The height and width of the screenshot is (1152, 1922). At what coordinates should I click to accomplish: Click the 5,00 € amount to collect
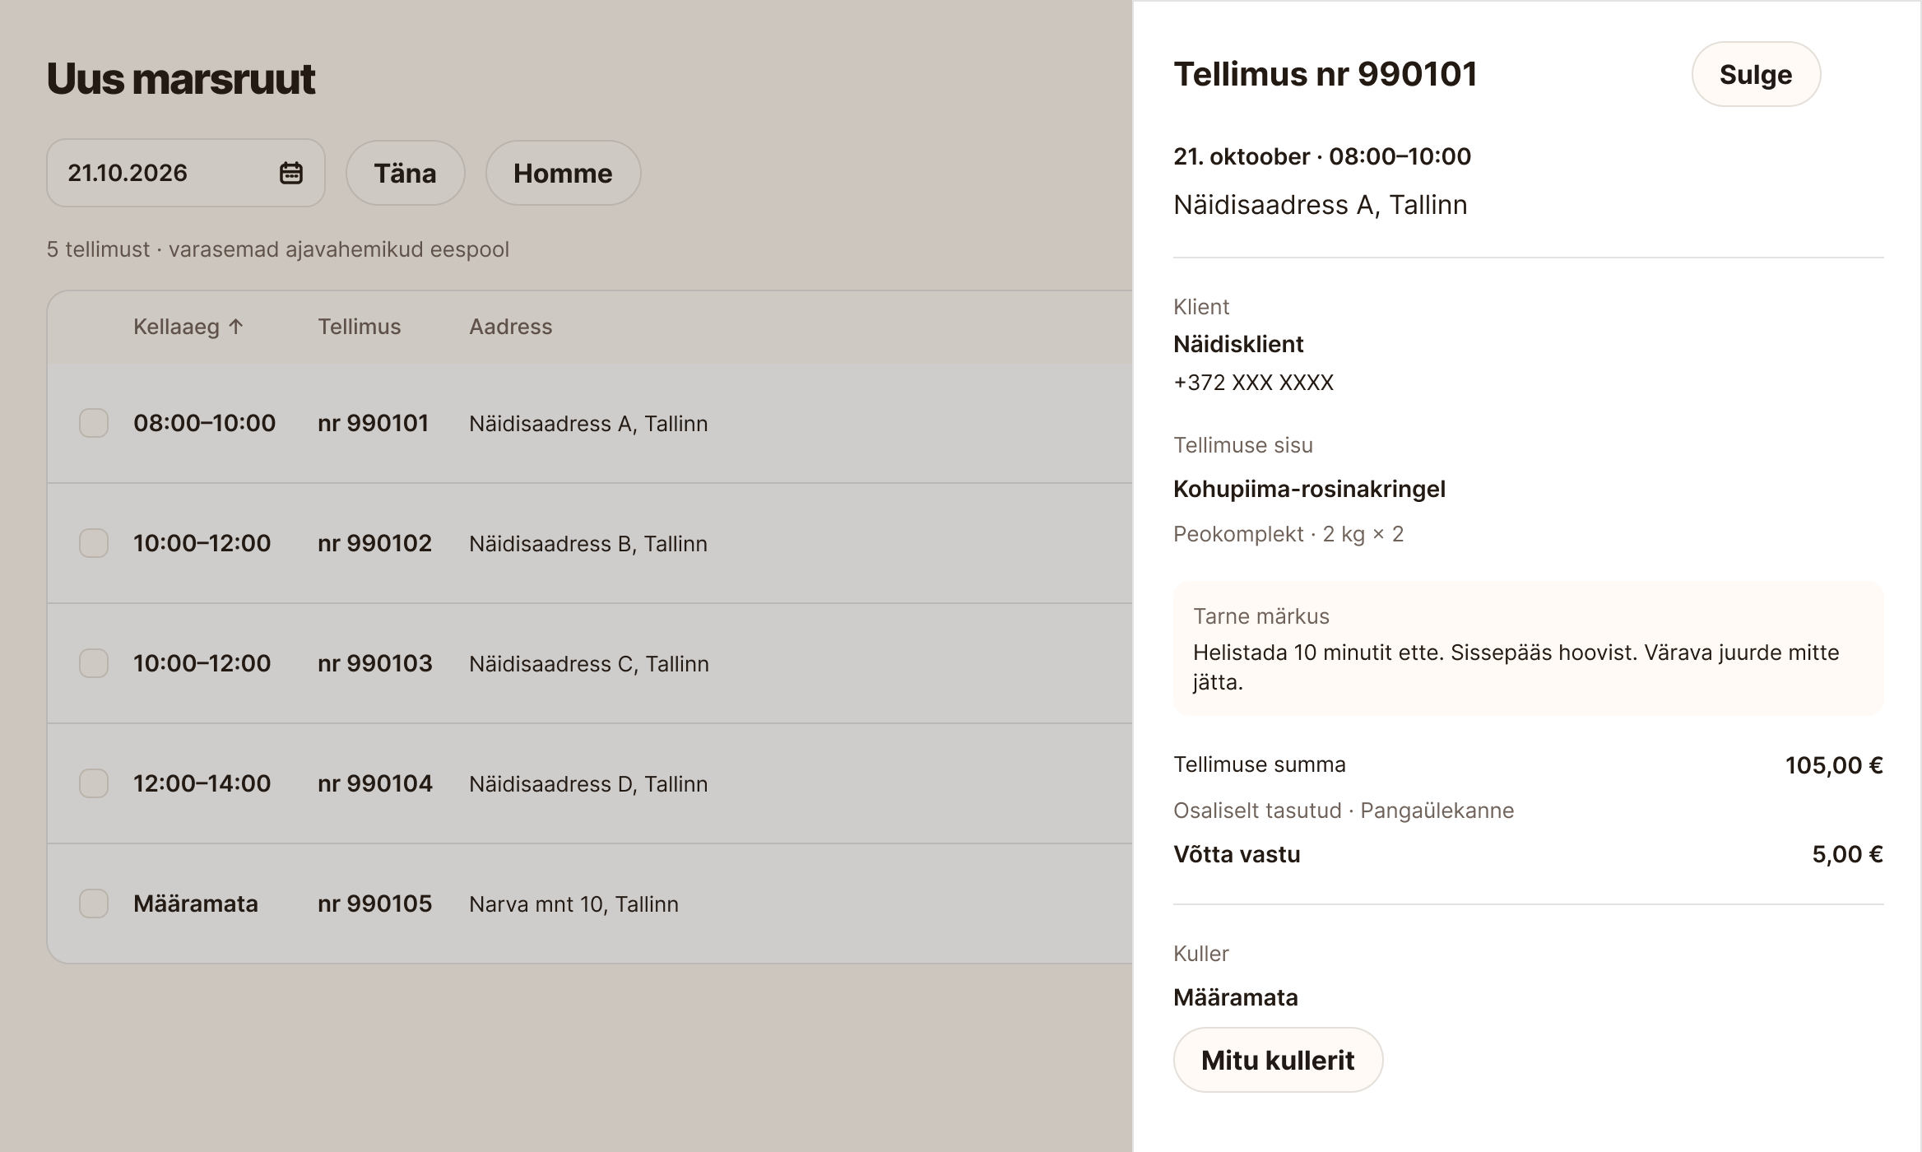pos(1847,854)
